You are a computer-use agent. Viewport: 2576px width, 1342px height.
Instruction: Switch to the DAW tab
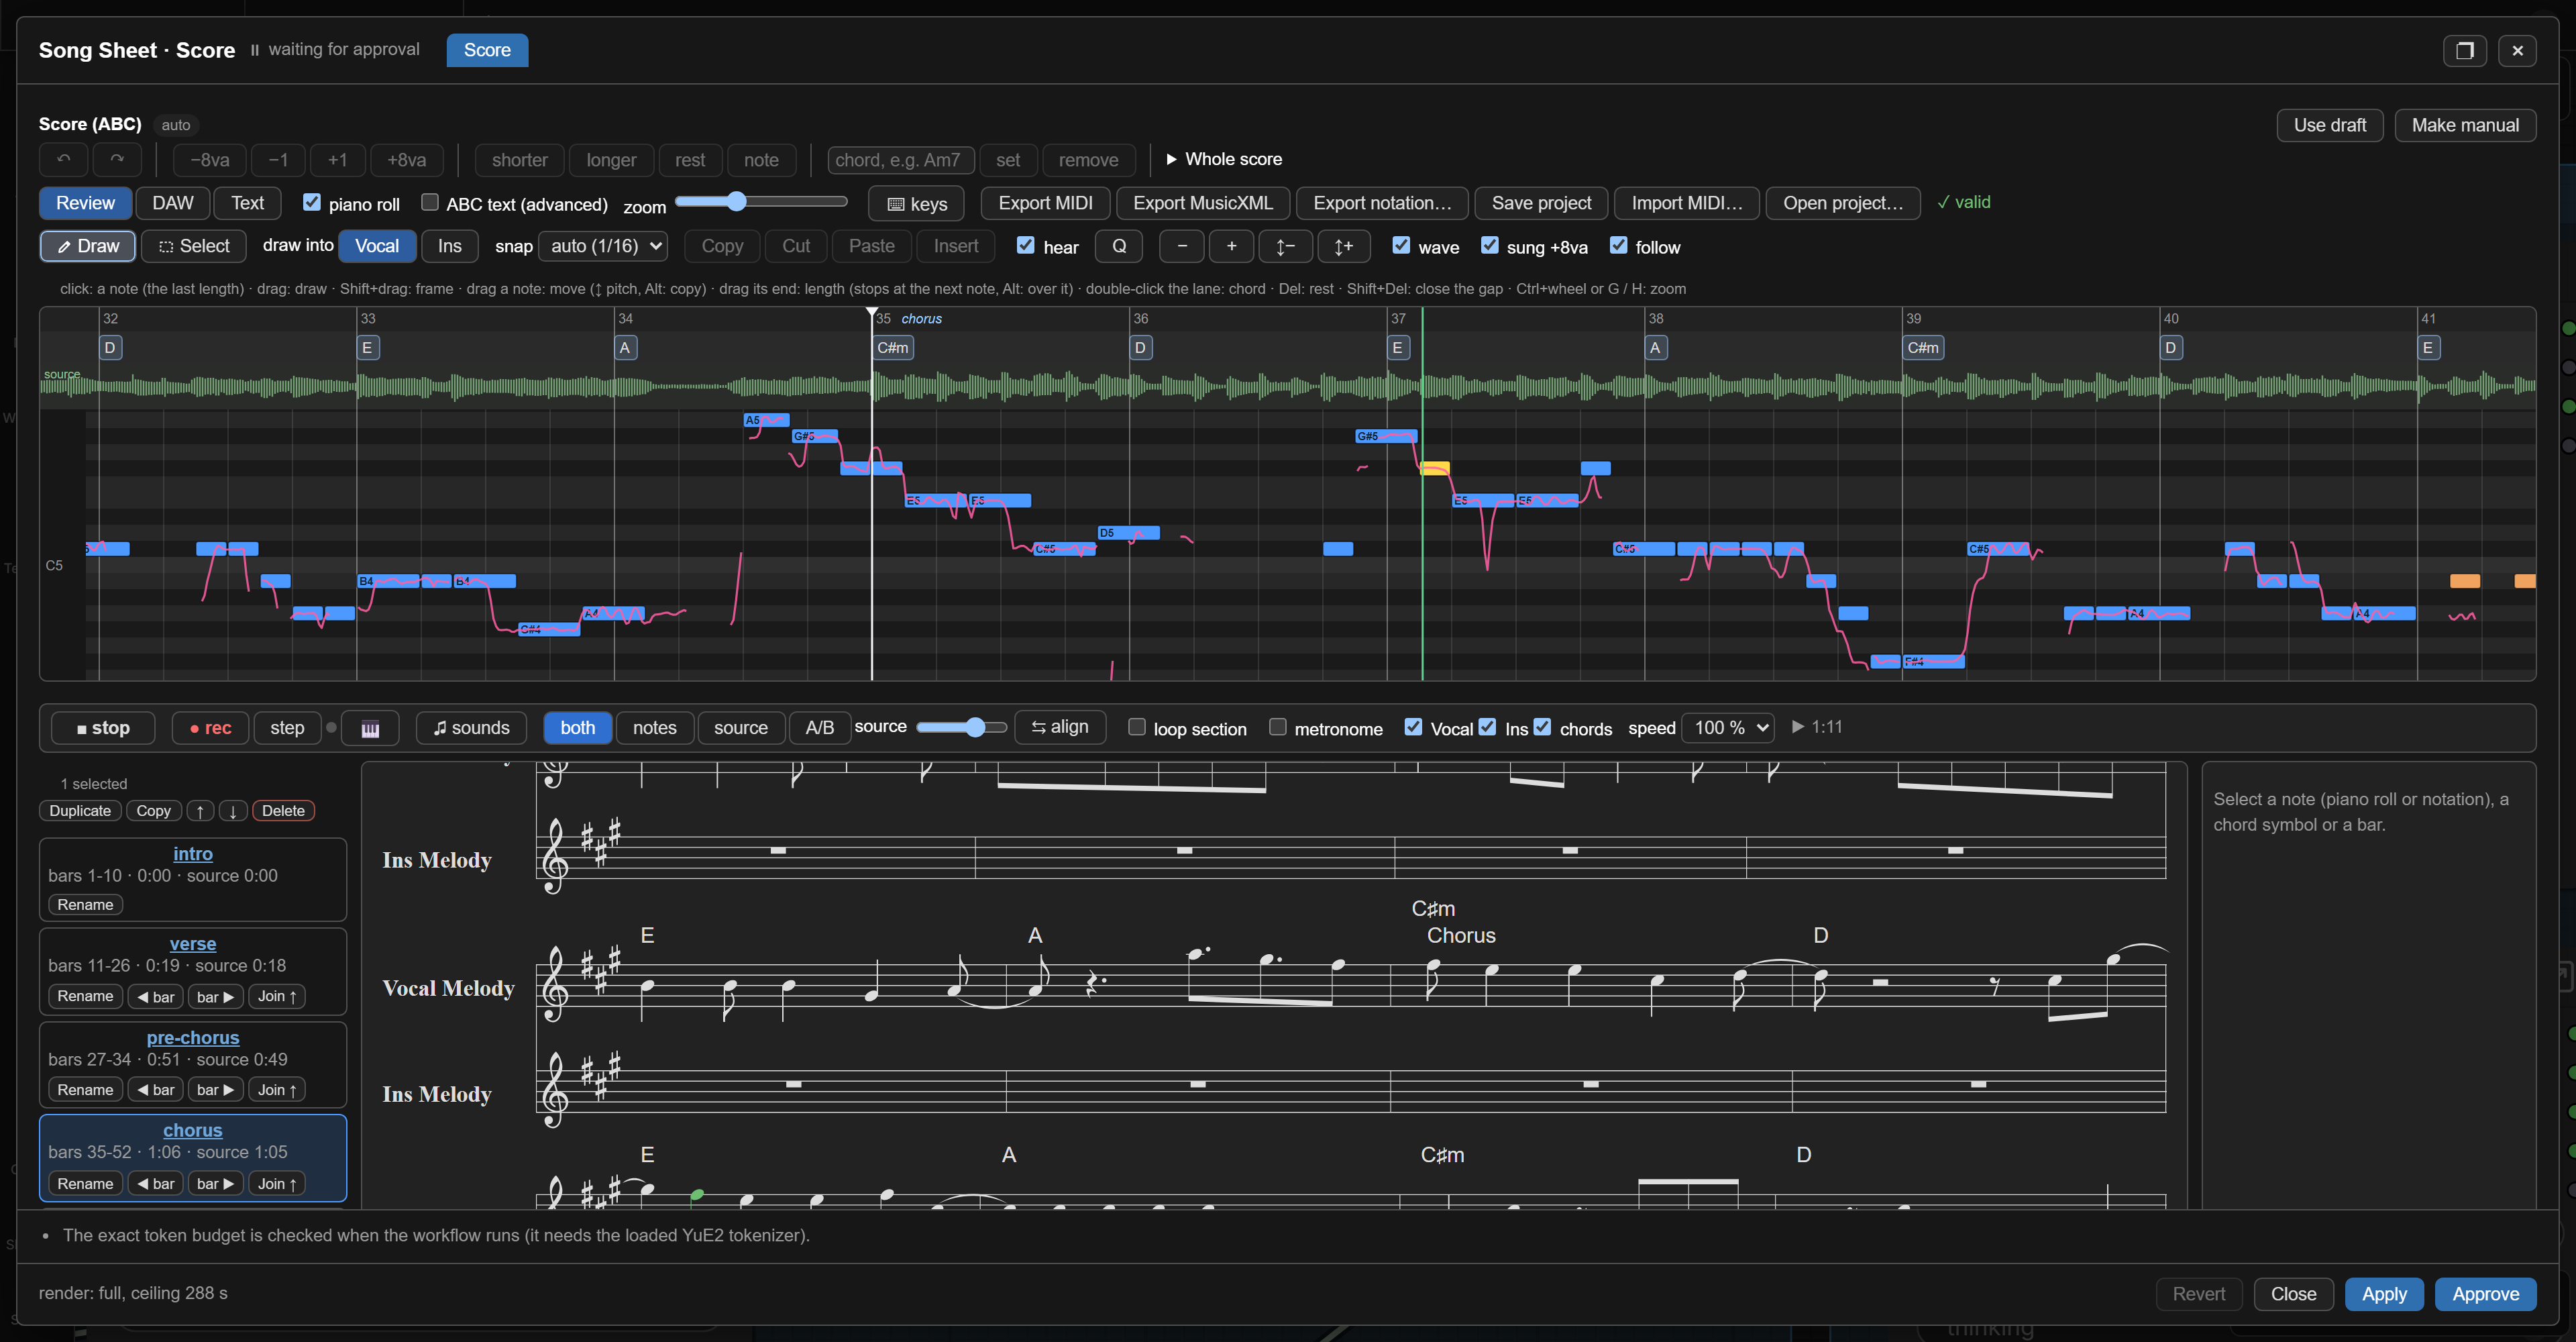pyautogui.click(x=172, y=203)
